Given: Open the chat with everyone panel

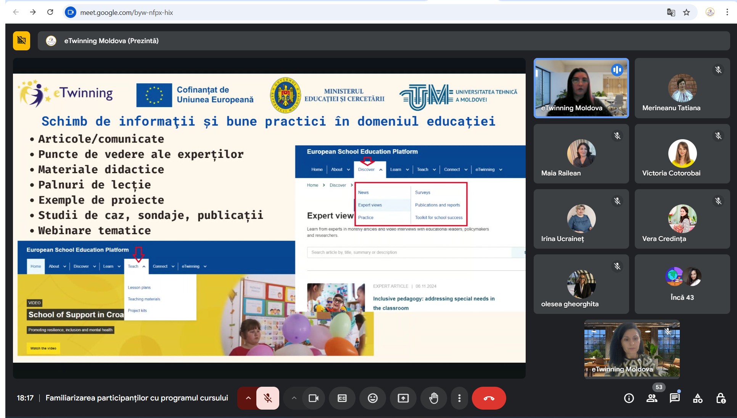Looking at the screenshot, I should [x=674, y=398].
